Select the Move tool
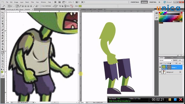 [3, 13]
